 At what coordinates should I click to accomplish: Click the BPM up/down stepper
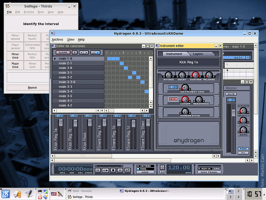click(x=162, y=167)
